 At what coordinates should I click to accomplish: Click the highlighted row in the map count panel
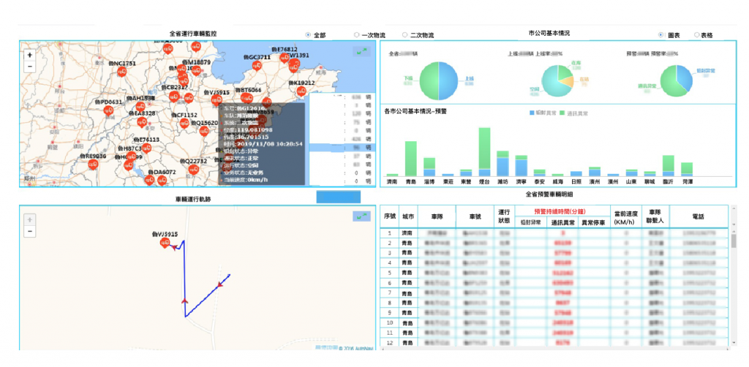(x=342, y=148)
